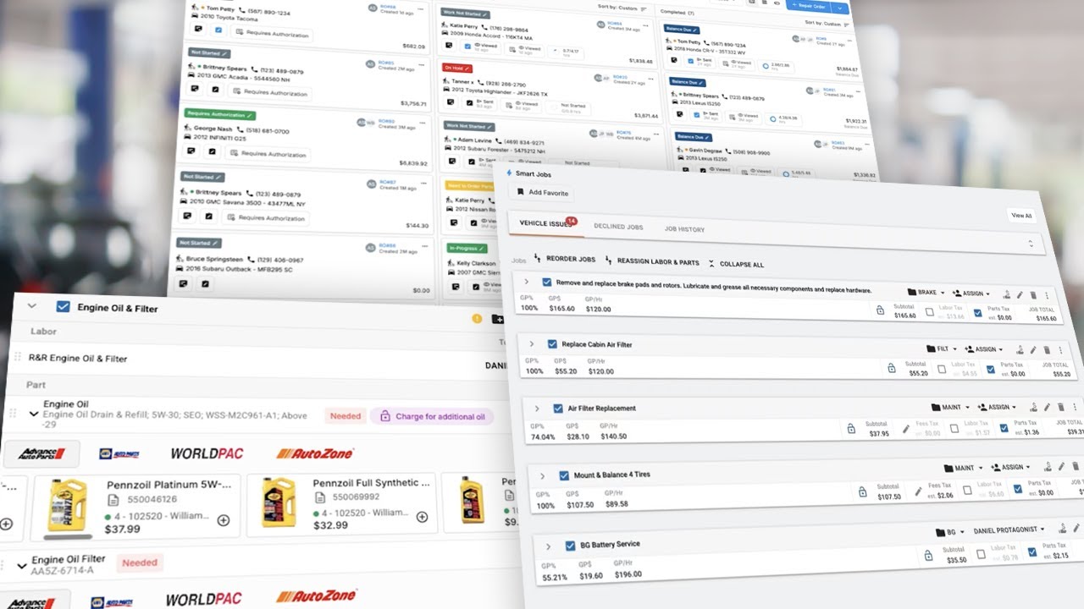Click the yellow warning icon on Engine Oil & Filter

[x=477, y=319]
